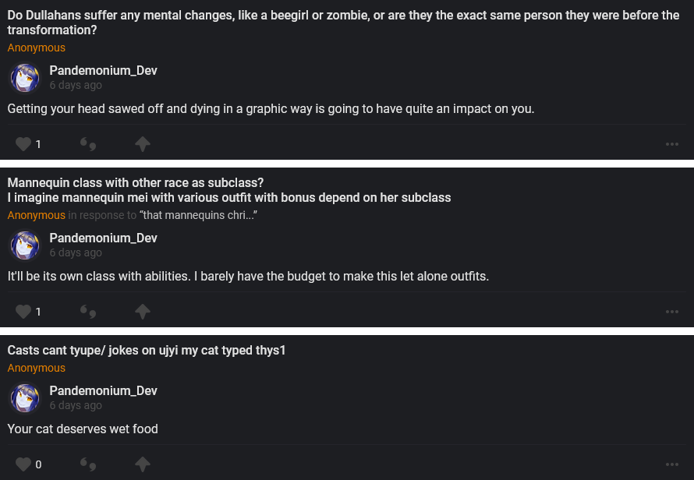Viewport: 694px width, 480px height.
Task: Open Pandemonium_Dev profile from the Dullahans answer
Action: (103, 70)
